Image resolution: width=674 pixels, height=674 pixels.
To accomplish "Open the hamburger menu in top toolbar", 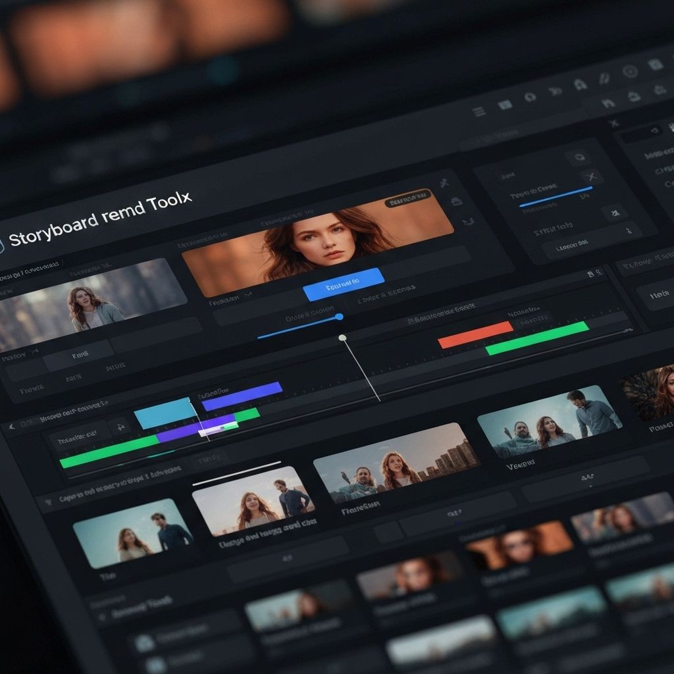I will [x=479, y=112].
